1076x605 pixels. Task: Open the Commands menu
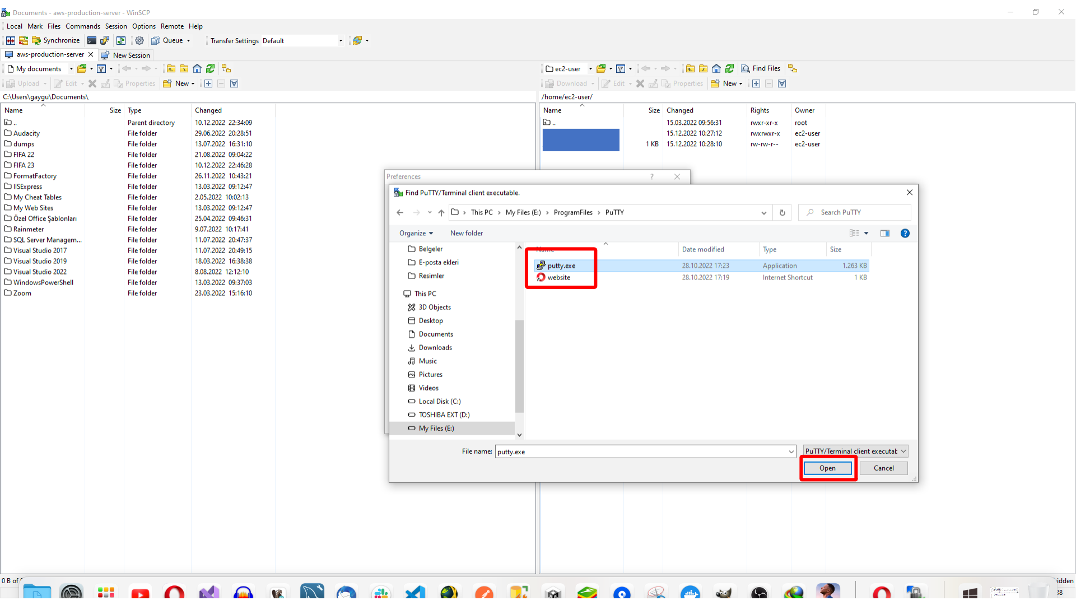[x=83, y=26]
